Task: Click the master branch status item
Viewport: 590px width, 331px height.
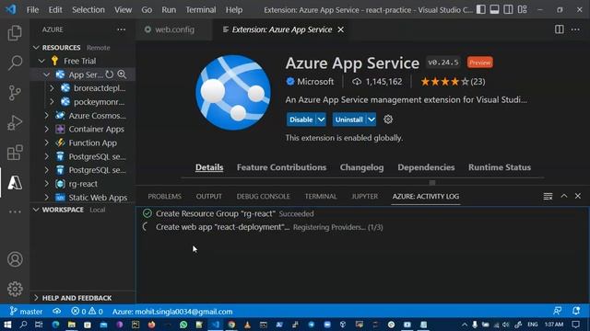Action: (x=26, y=312)
